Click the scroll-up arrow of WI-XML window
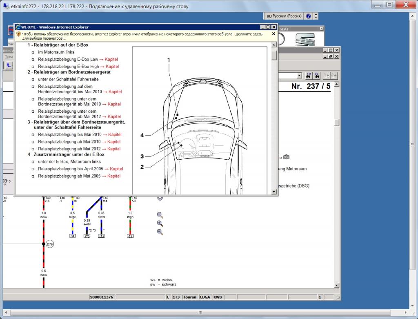This screenshot has height=319, width=418. tap(274, 45)
